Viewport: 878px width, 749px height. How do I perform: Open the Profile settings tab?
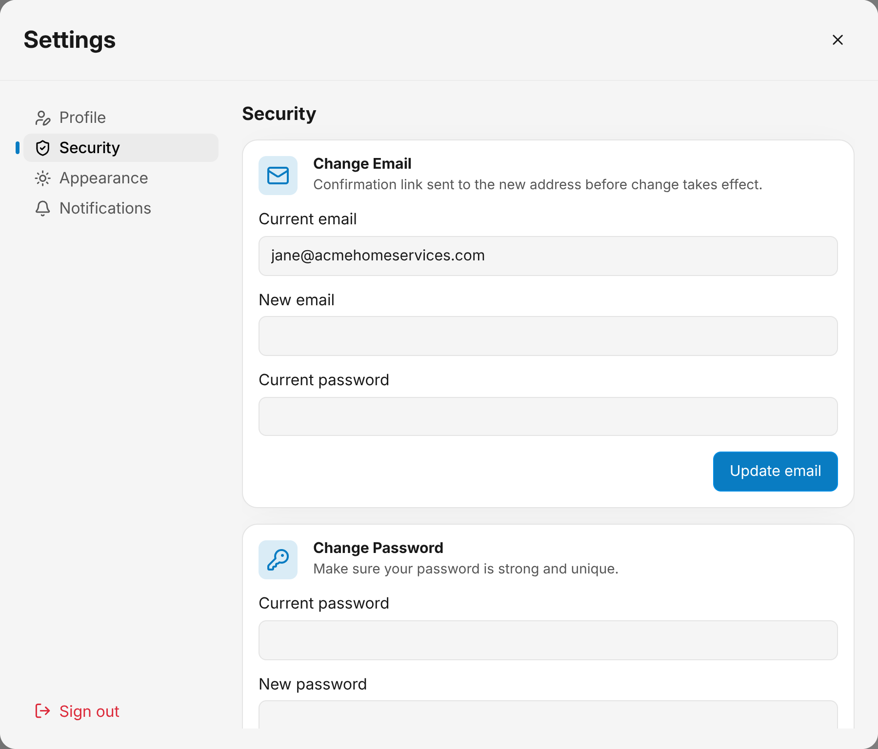pos(121,118)
